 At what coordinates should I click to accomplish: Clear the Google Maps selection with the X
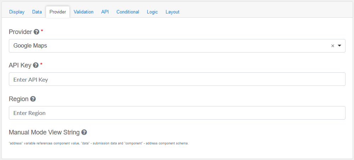click(332, 46)
